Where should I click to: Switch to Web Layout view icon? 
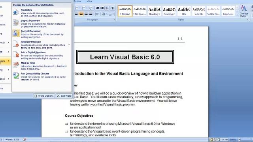coord(219,139)
